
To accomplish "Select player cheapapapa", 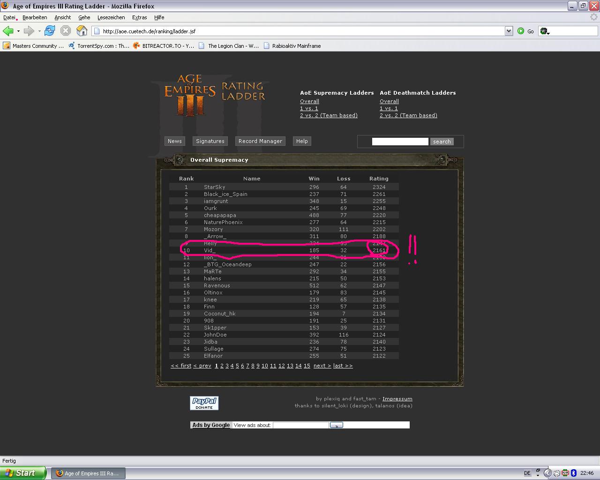I will [x=220, y=215].
